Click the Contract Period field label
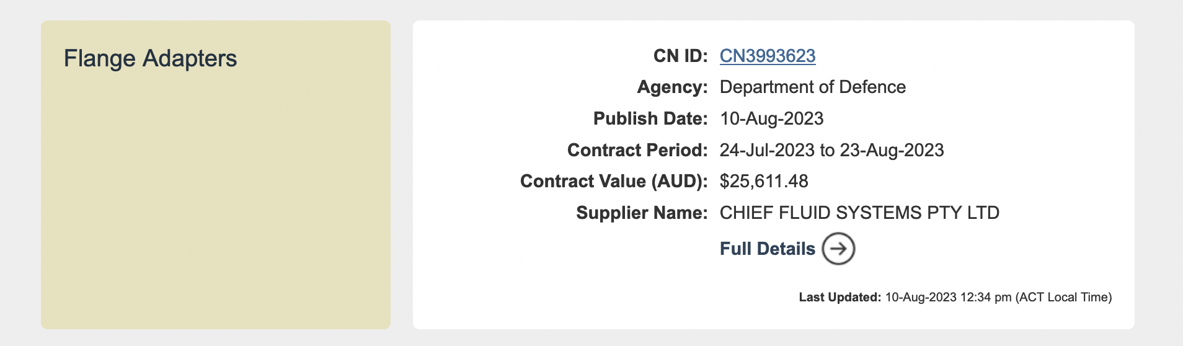The height and width of the screenshot is (346, 1183). pos(637,150)
